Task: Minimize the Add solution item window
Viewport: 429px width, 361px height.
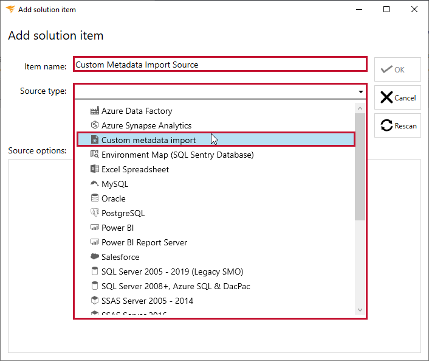Action: tap(359, 9)
